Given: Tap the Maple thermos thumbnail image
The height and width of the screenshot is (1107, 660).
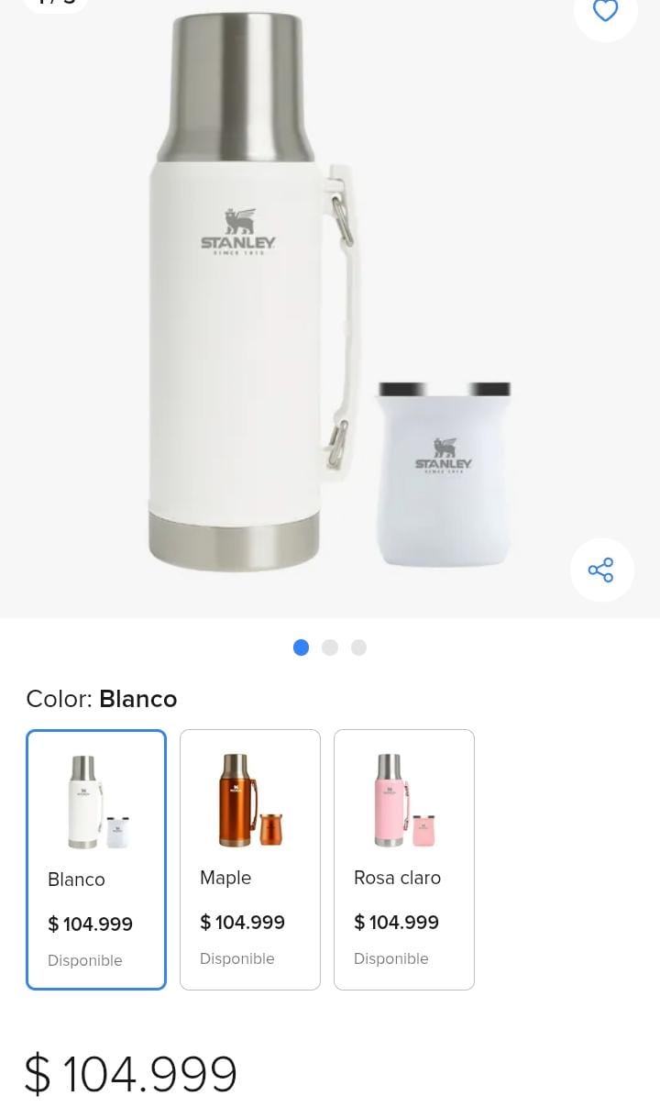Looking at the screenshot, I should pos(250,800).
